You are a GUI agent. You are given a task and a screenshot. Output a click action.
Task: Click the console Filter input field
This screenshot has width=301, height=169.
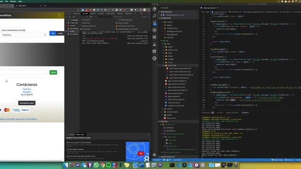[x=103, y=17]
